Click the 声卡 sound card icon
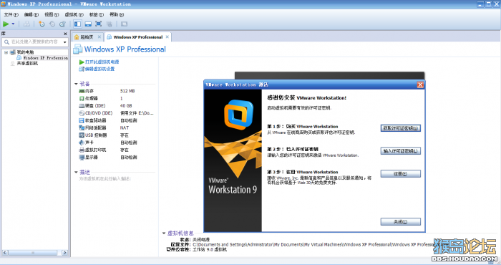The width and height of the screenshot is (501, 265). coord(82,143)
